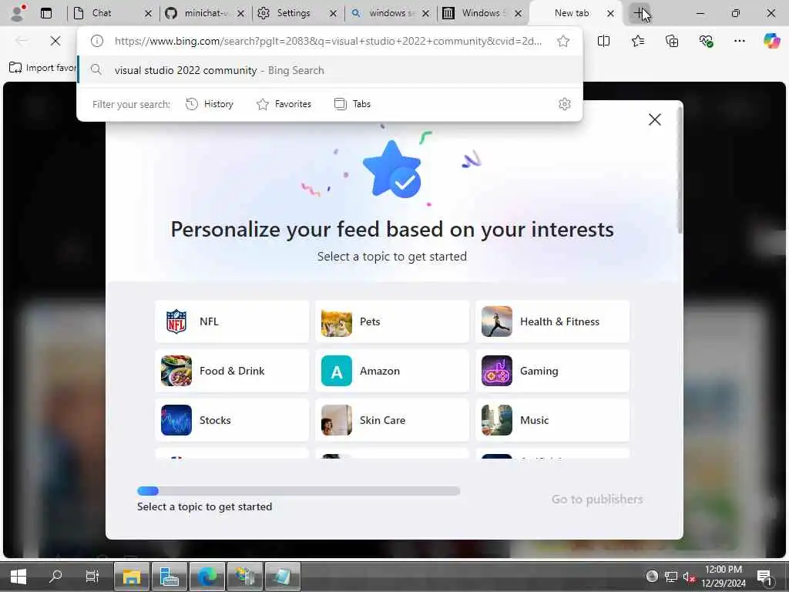Open Task View on taskbar
Screen dimensions: 789x592
pyautogui.click(x=92, y=576)
